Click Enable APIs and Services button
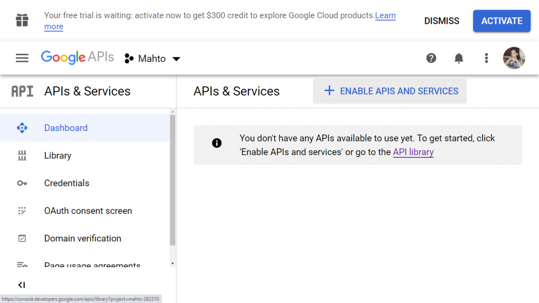This screenshot has width=539, height=303. tap(390, 91)
